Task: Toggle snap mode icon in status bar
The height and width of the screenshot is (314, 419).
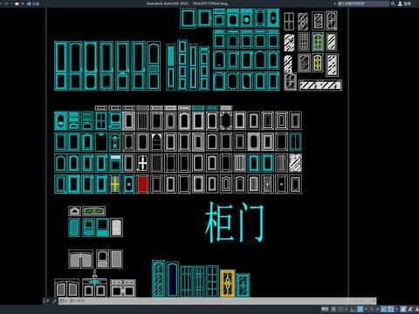Action: coord(340,309)
